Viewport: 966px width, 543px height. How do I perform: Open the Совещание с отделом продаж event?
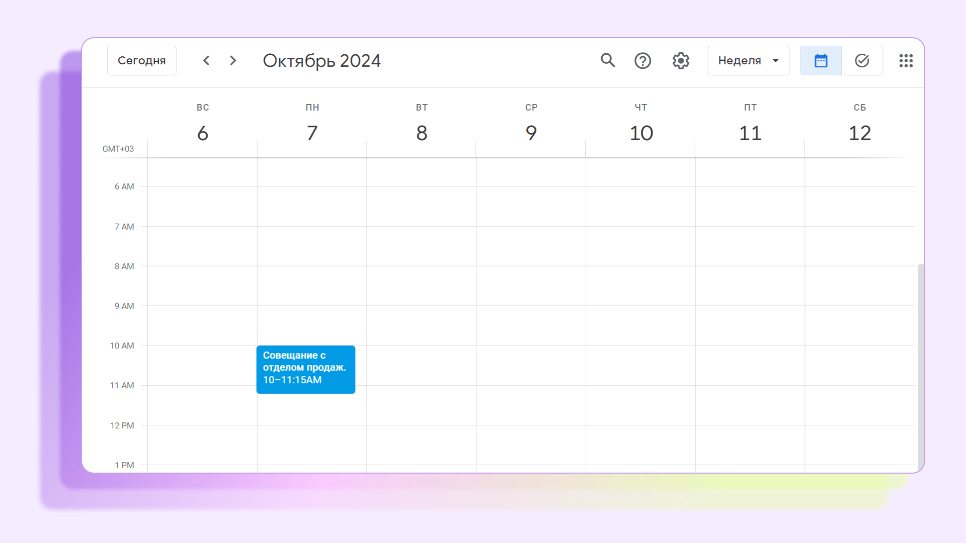tap(306, 370)
